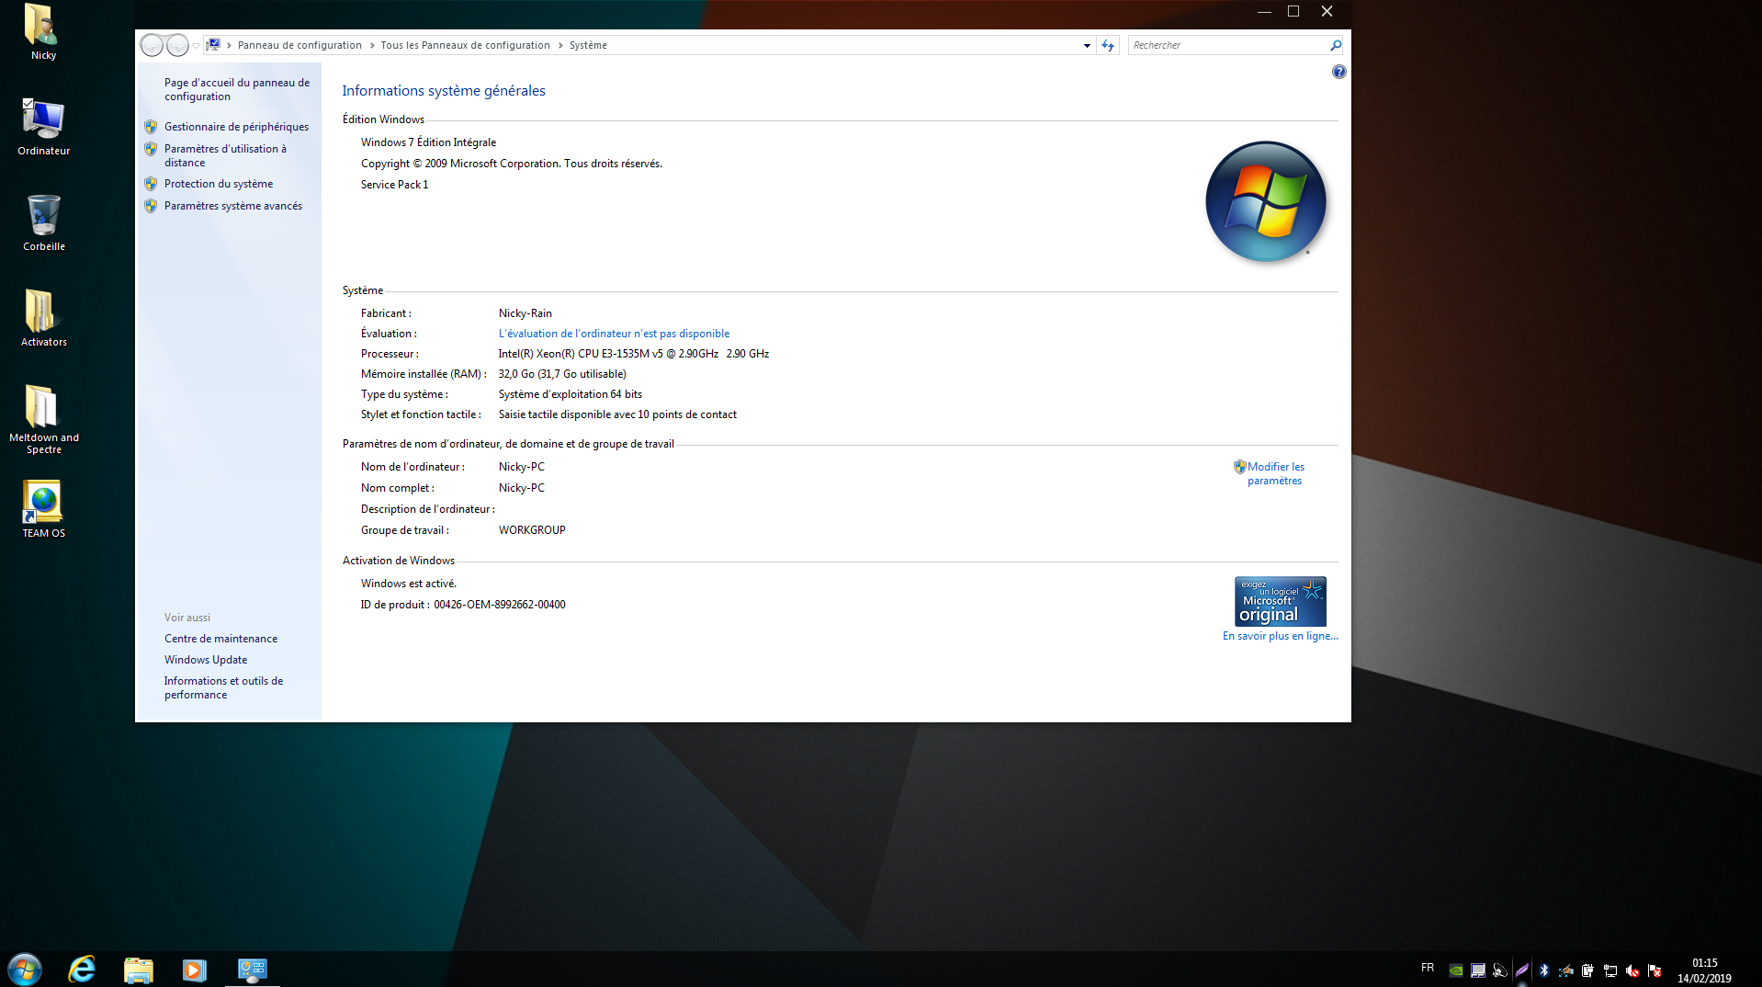Click the Microsoft original software badge
Screen dimensions: 1762x987
(x=1280, y=601)
